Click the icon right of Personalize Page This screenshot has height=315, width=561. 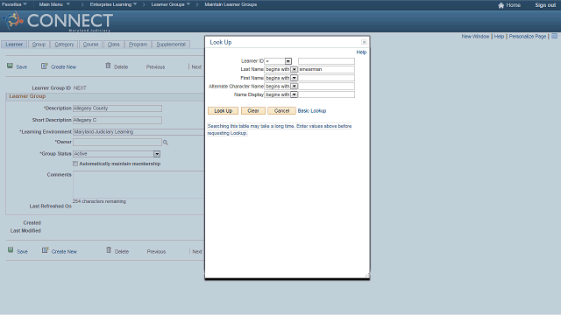[x=554, y=36]
